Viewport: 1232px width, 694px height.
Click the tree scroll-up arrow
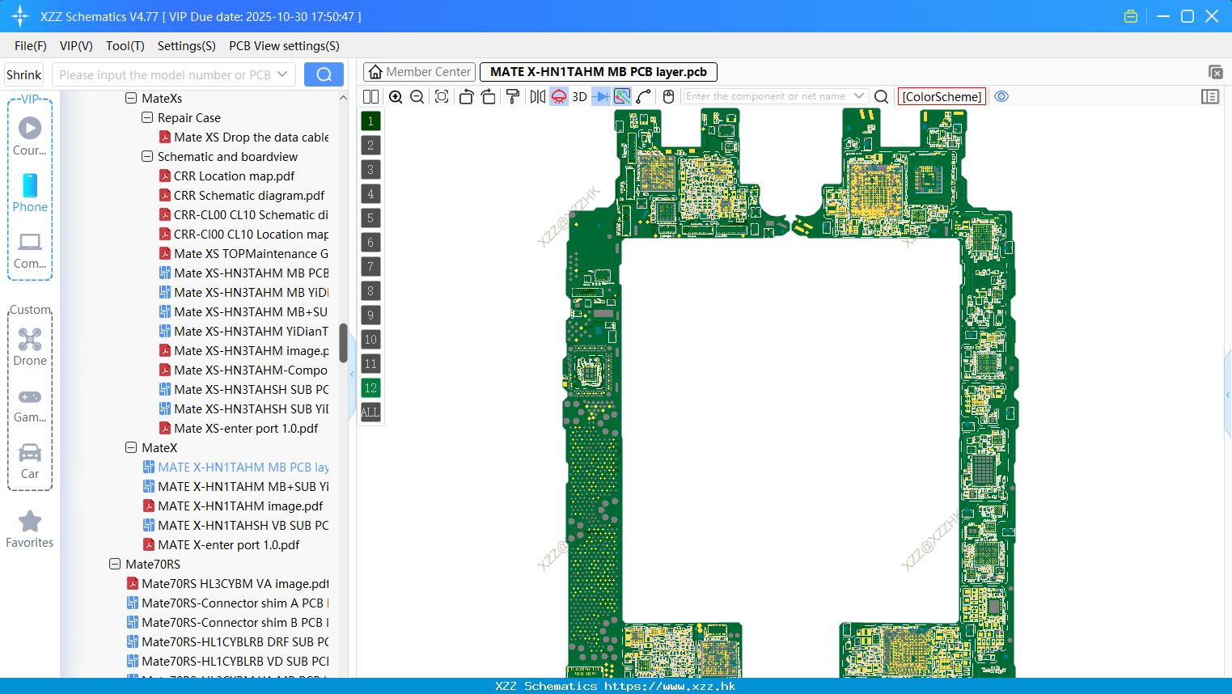coord(343,98)
